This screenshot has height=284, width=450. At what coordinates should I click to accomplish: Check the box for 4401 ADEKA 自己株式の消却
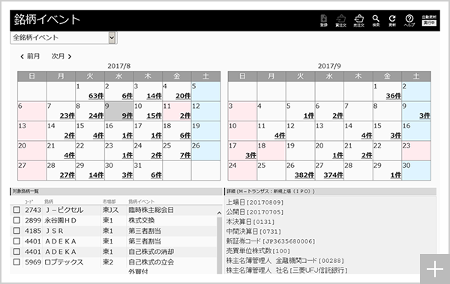(x=16, y=251)
